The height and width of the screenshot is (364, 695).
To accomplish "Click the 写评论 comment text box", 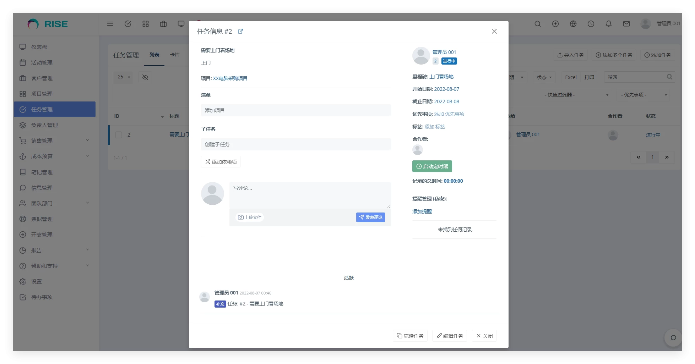I will click(x=310, y=195).
